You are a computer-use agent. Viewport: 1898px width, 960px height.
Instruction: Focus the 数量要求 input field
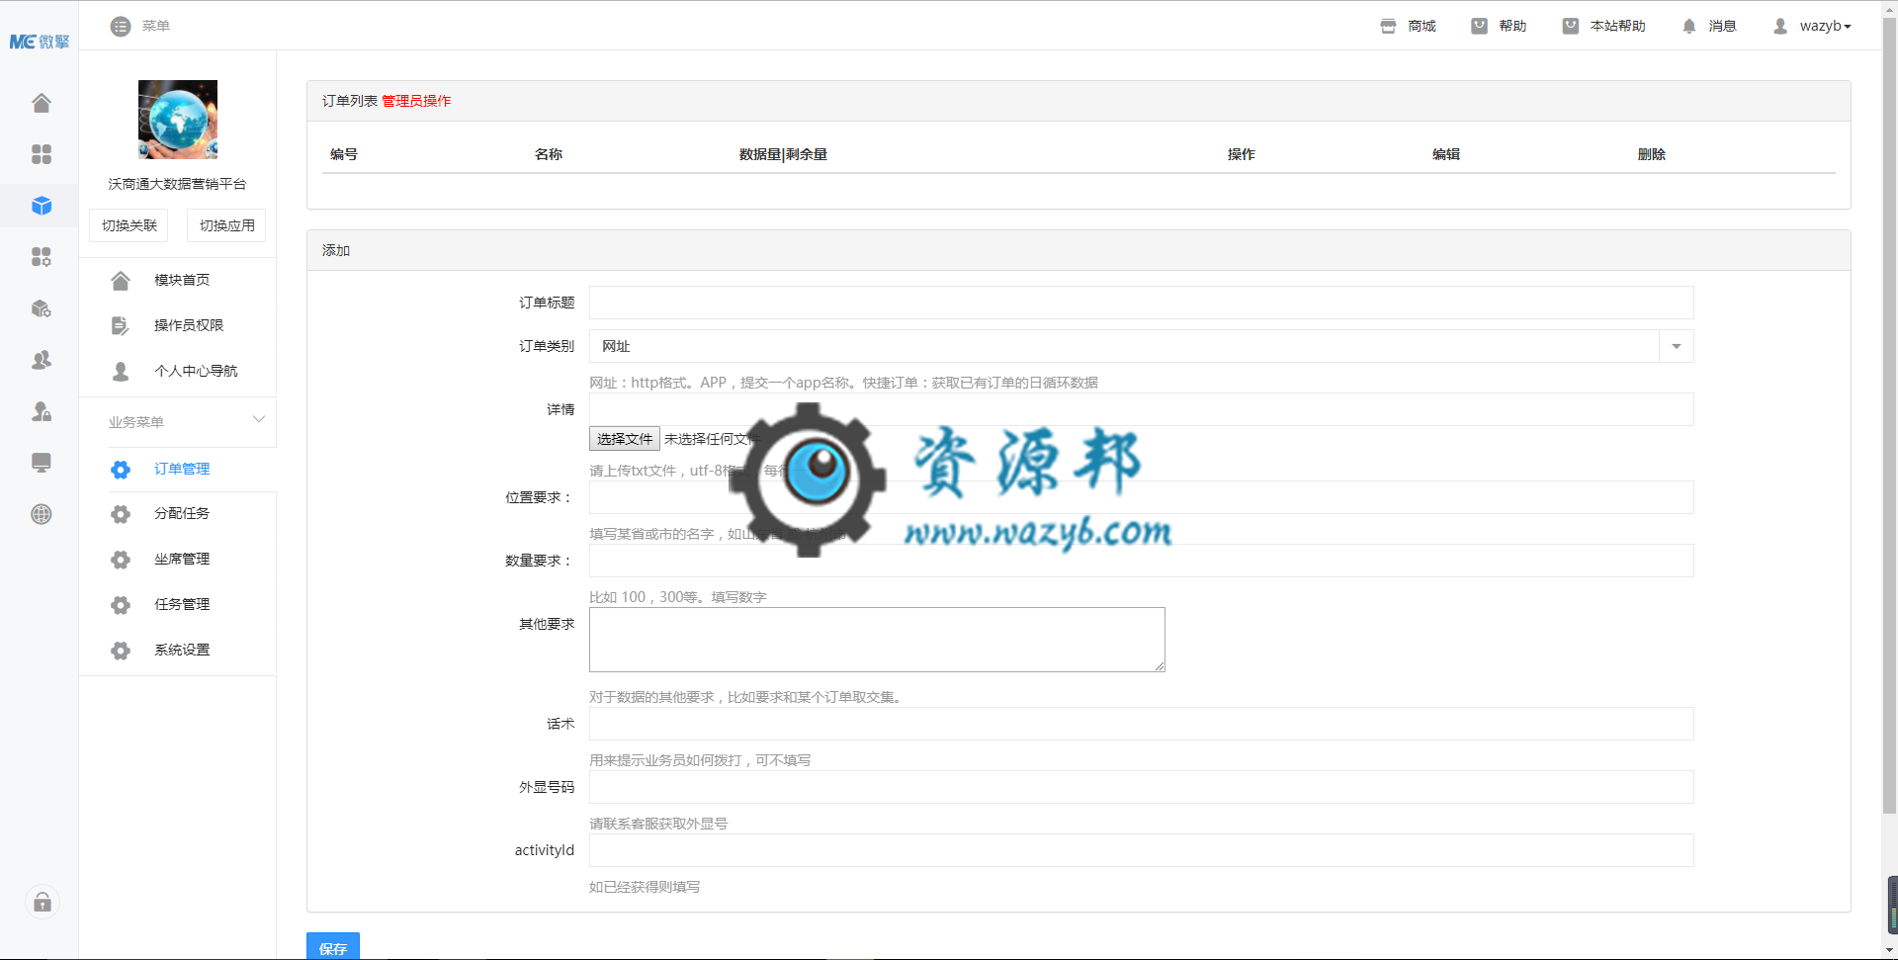(1141, 561)
